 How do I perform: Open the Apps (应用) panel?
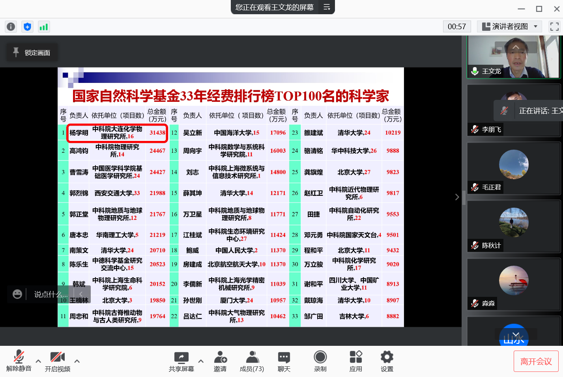[355, 362]
